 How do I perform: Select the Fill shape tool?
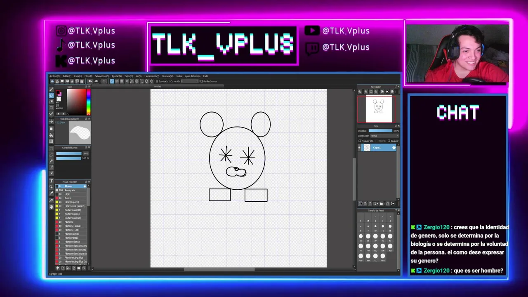pos(51,129)
